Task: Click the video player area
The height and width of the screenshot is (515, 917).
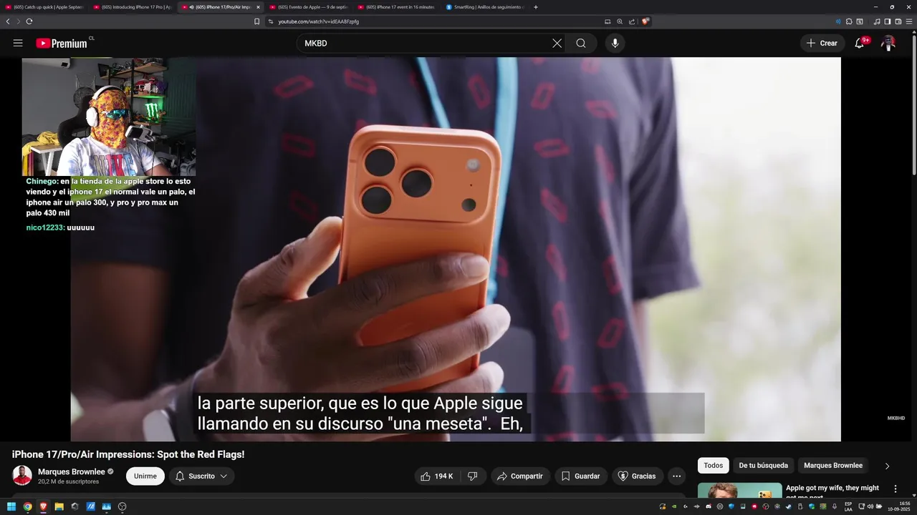Action: [x=455, y=249]
